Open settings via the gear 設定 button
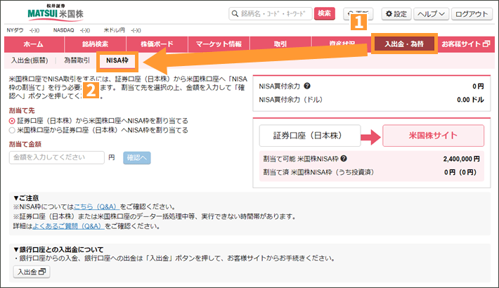 tap(396, 13)
